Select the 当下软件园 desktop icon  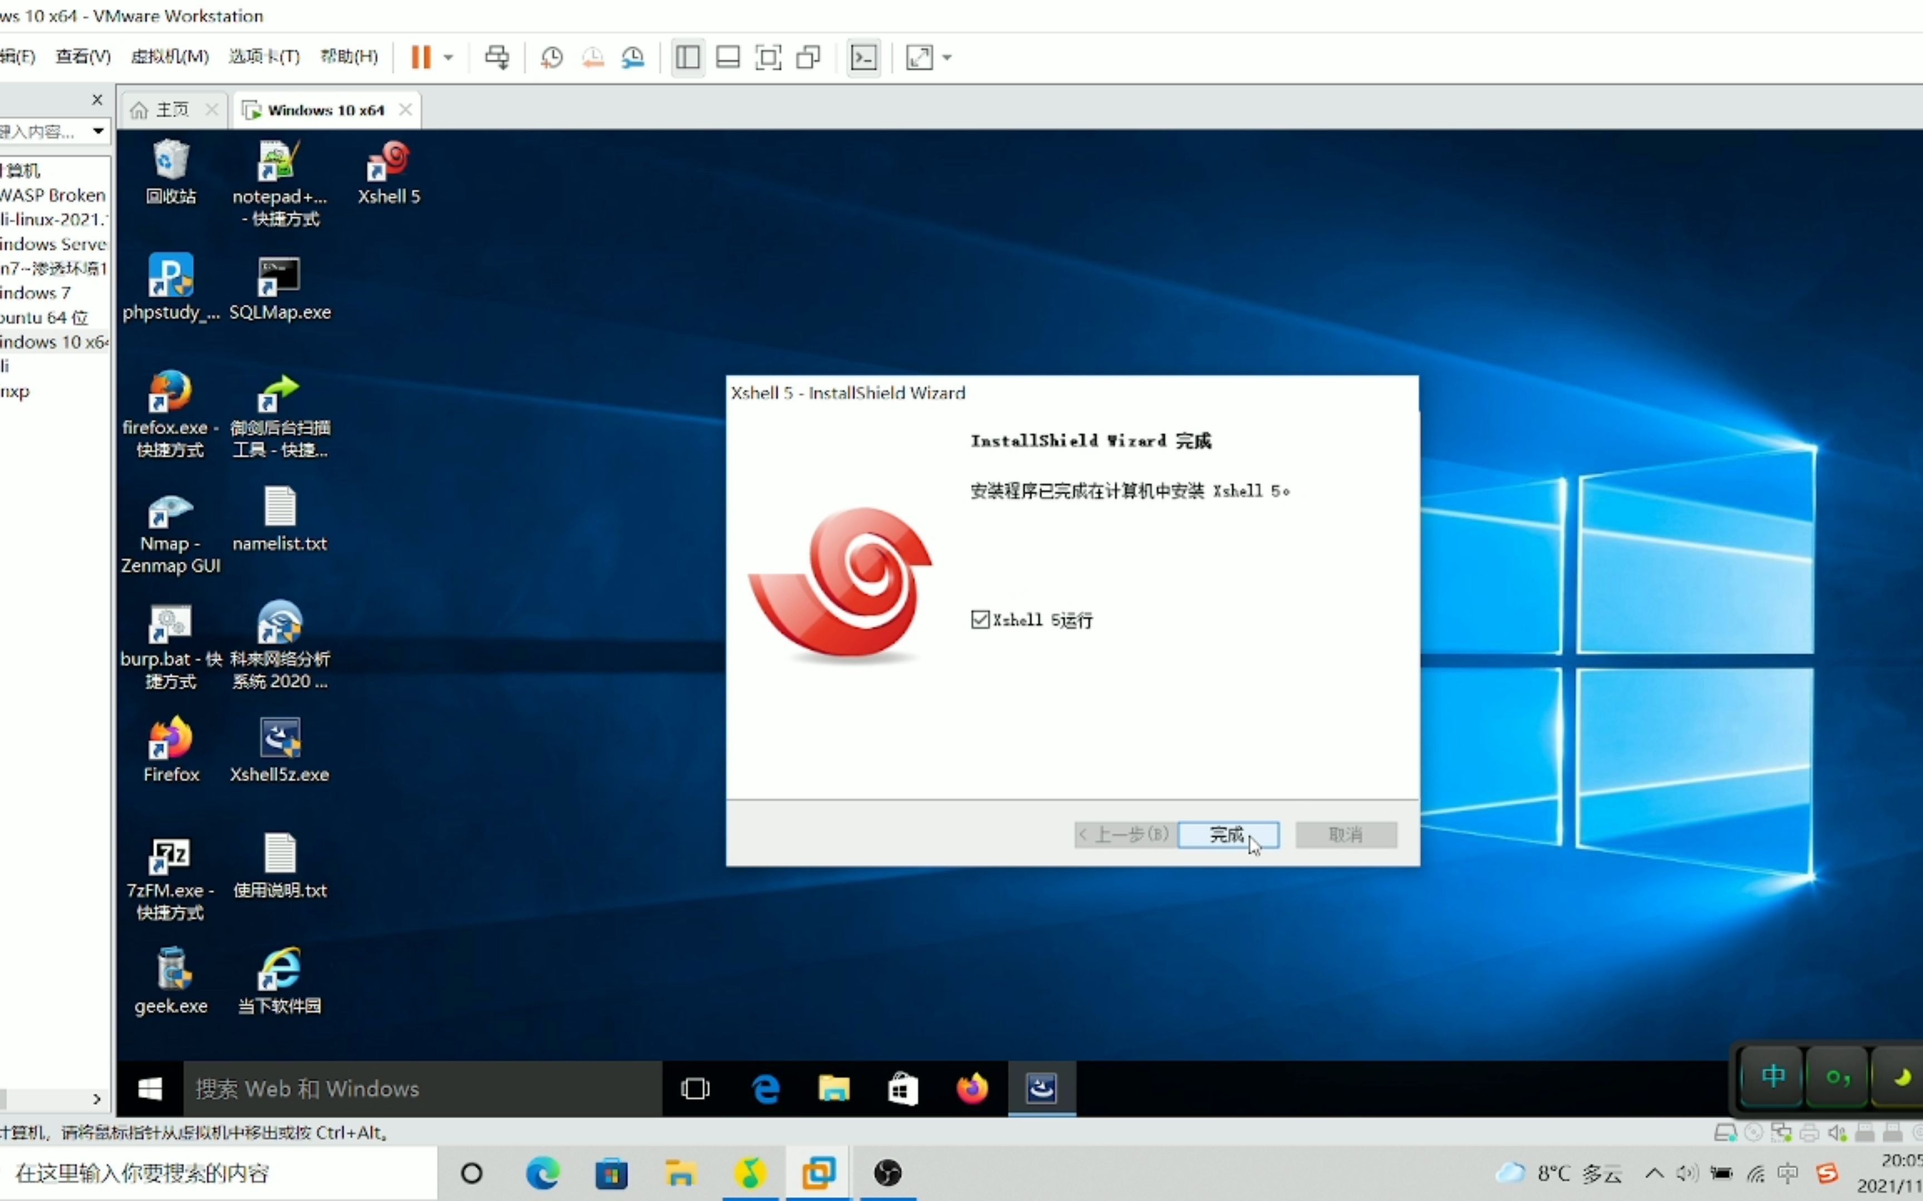click(279, 982)
